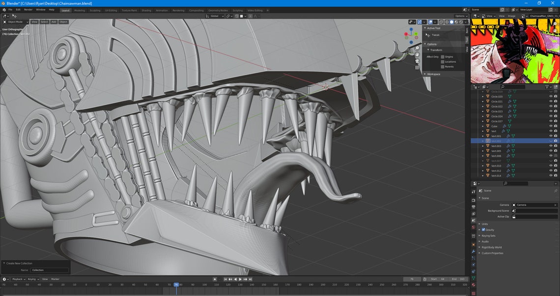The height and width of the screenshot is (296, 560).
Task: Click the Rendered shading mode icon
Action: click(x=460, y=22)
